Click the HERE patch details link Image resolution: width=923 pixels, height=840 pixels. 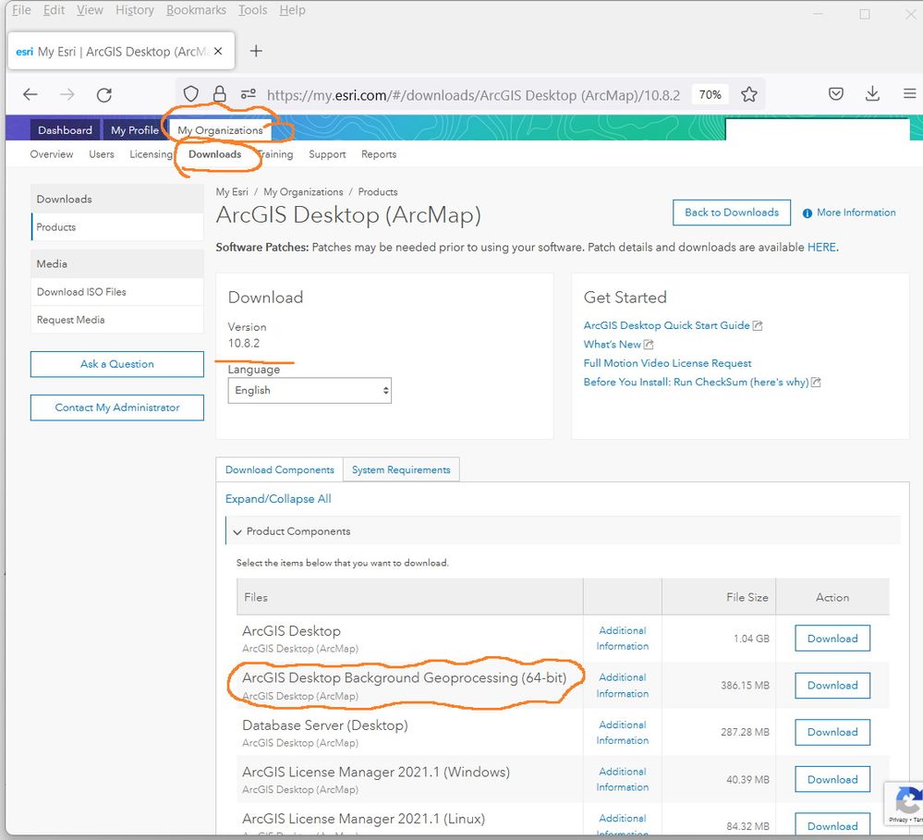click(x=821, y=248)
